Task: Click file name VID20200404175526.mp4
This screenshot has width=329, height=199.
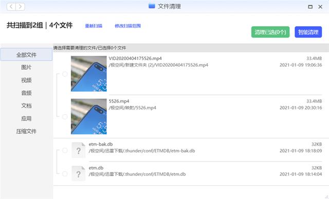Action: click(135, 58)
